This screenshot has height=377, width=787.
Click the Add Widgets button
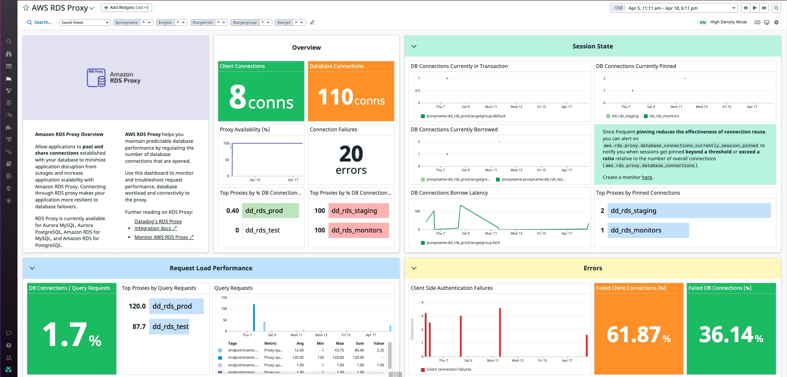[127, 8]
